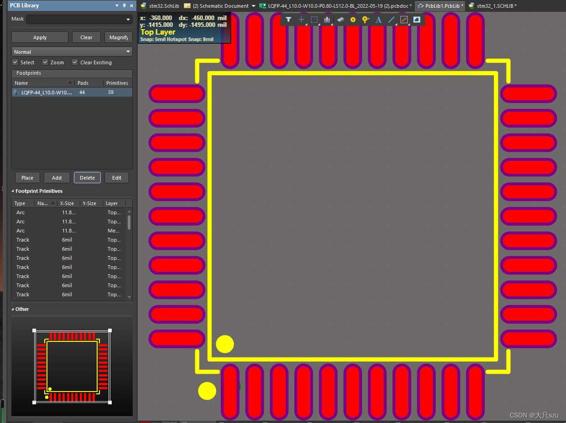Image resolution: width=566 pixels, height=423 pixels.
Task: Select the pink track routing tool
Action: (x=404, y=20)
